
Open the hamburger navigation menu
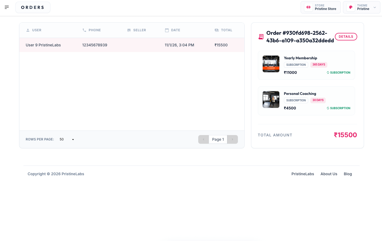(7, 7)
